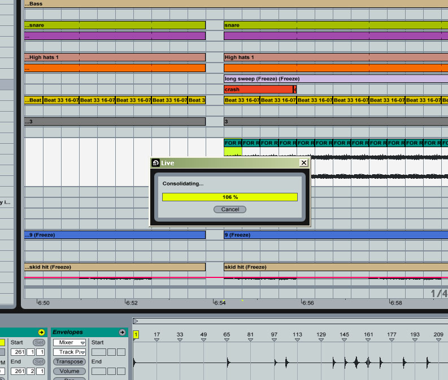
Task: Open the Track Pan control dropdown
Action: [69, 352]
